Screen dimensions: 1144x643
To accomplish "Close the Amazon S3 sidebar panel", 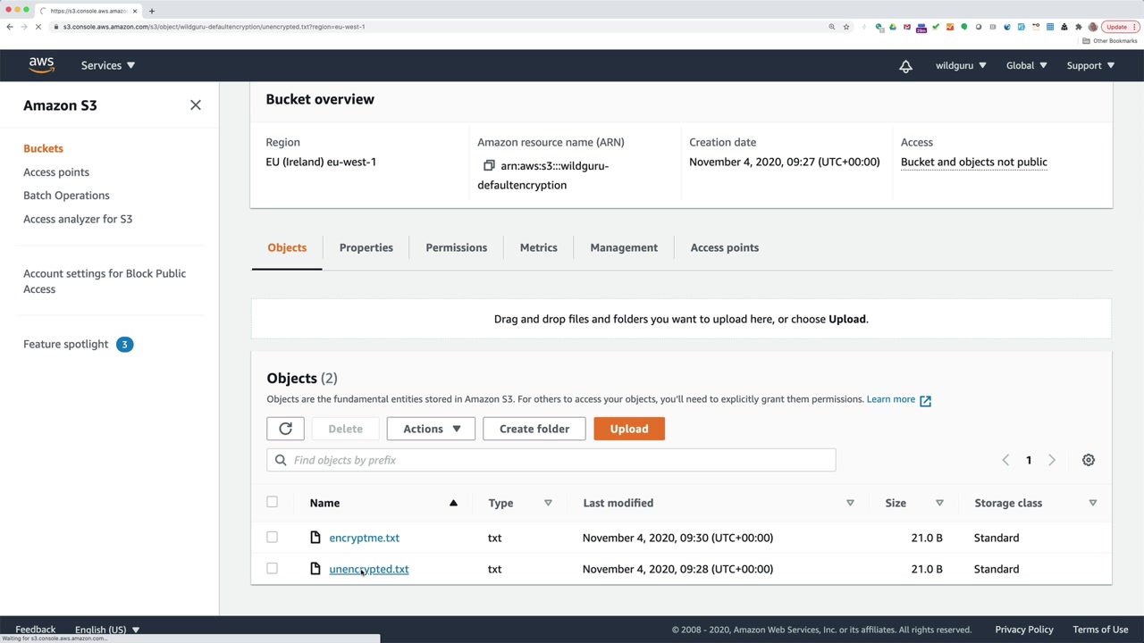I will (x=196, y=105).
